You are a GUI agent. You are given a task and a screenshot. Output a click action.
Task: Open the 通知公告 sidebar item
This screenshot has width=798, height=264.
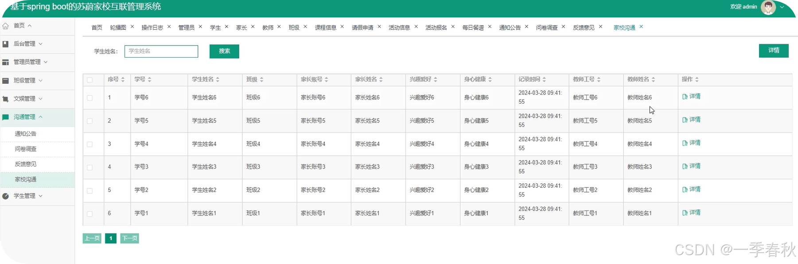pos(26,134)
